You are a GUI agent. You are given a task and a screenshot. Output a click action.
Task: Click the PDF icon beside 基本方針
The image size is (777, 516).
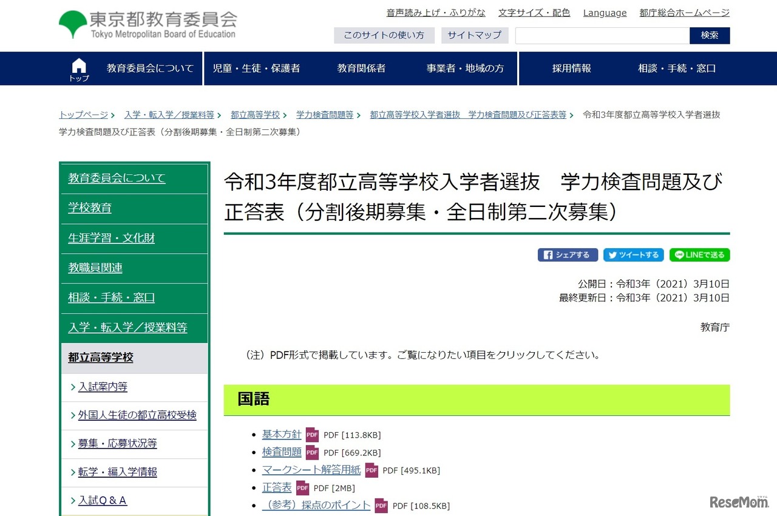coord(312,435)
